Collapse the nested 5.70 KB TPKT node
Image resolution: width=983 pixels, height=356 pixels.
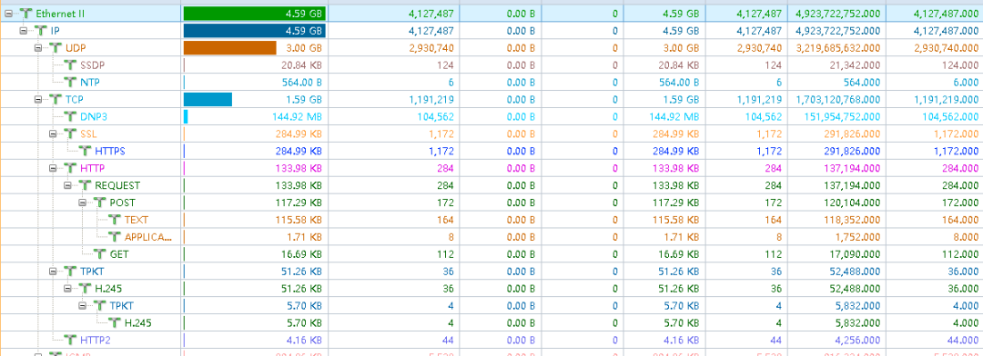click(83, 306)
